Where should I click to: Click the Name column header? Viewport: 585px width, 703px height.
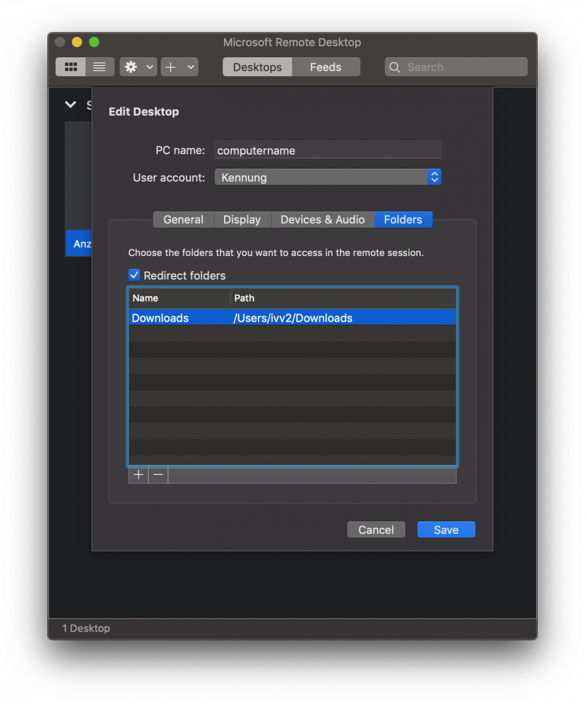coord(180,298)
